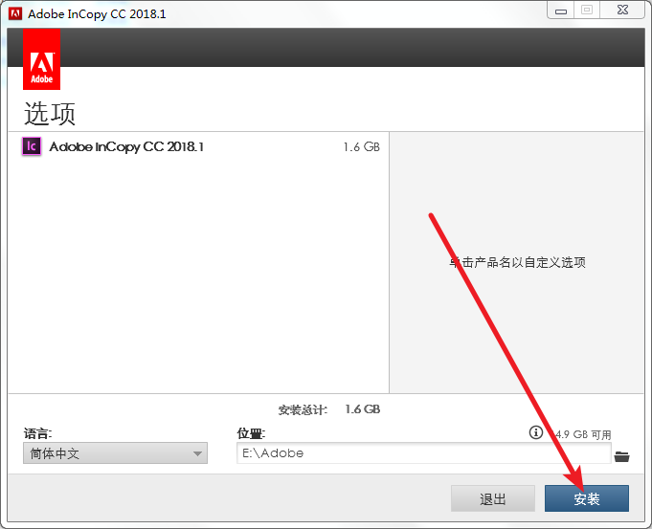Click the Adobe InCopy CC 2018.1 product name

tap(126, 146)
